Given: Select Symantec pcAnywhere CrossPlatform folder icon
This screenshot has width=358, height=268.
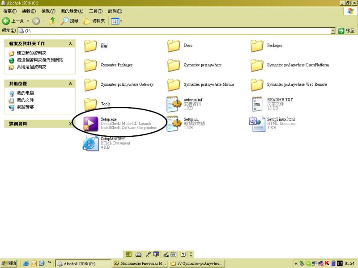Looking at the screenshot, I should 257,65.
